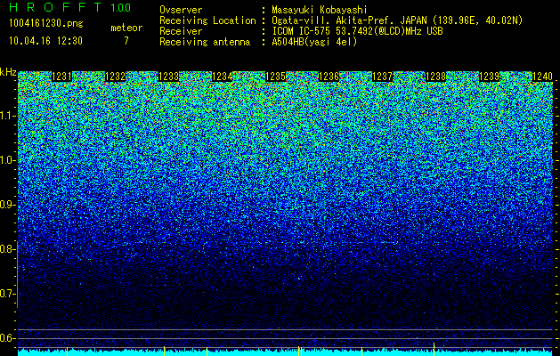Click the 1.0 kHz axis label

[x=8, y=160]
